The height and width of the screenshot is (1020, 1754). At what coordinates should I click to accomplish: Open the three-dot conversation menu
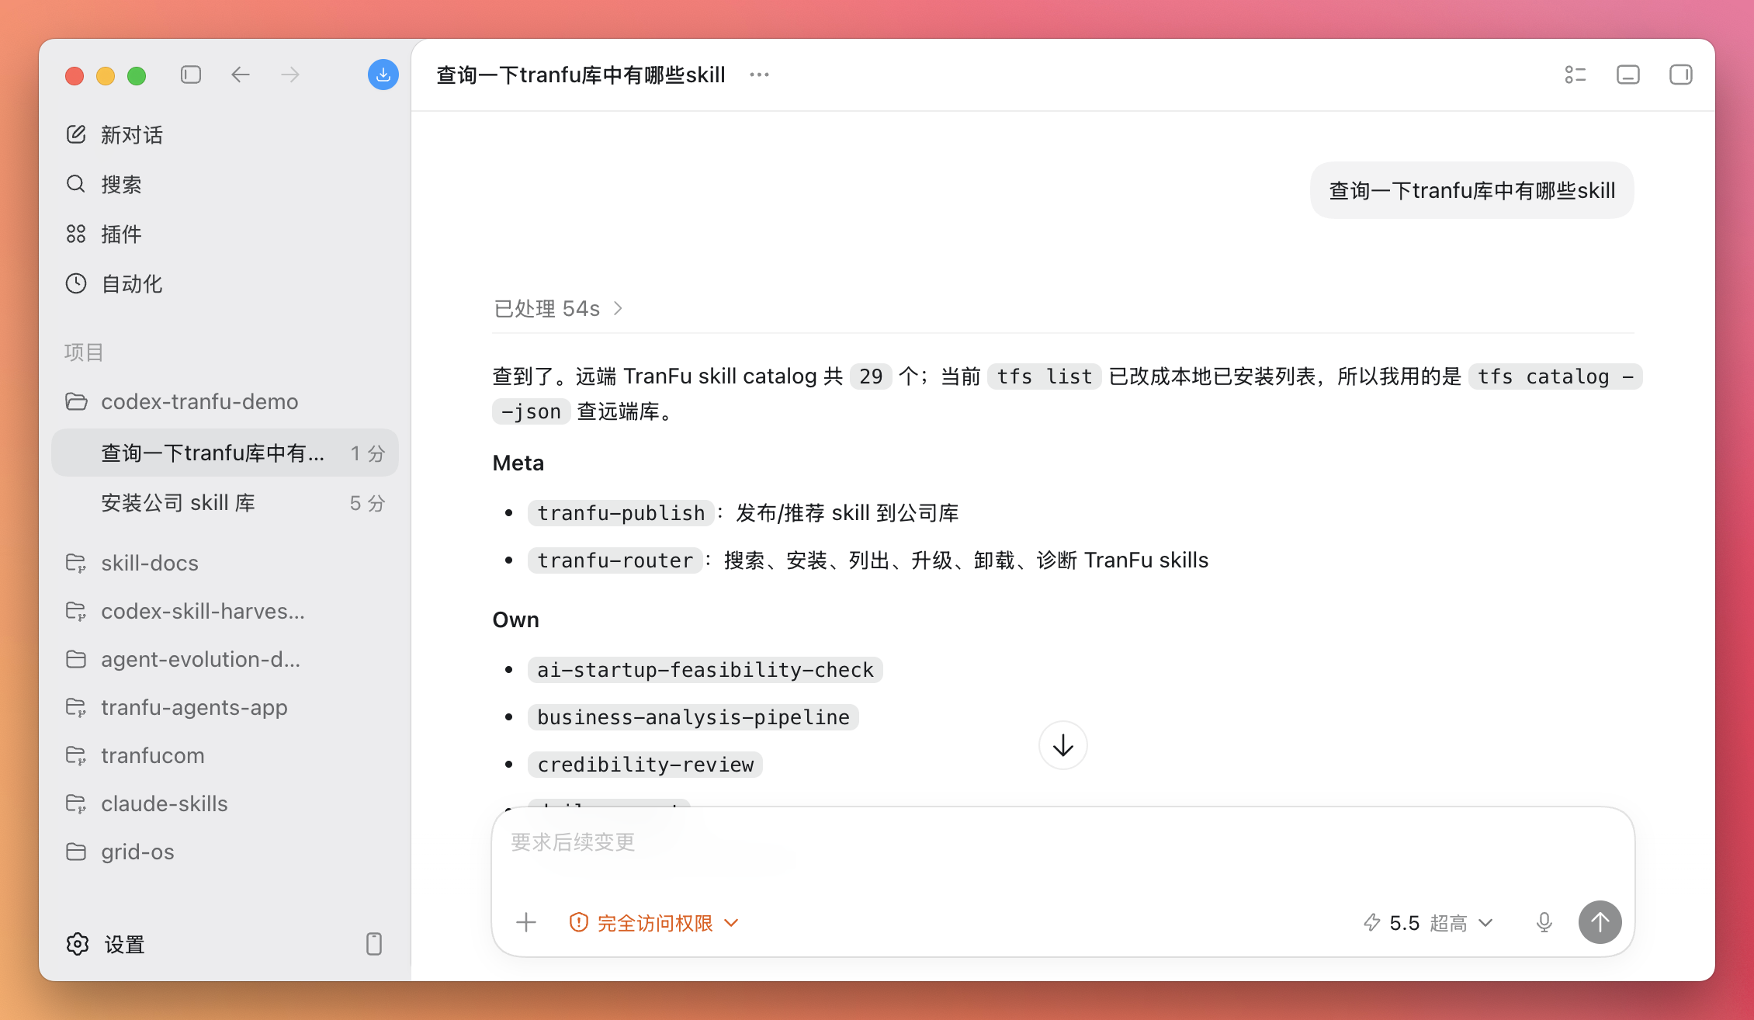point(759,75)
